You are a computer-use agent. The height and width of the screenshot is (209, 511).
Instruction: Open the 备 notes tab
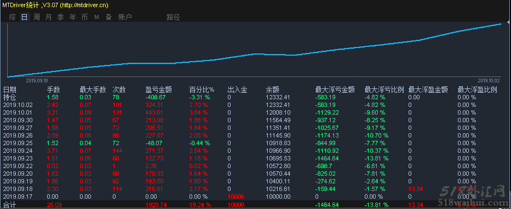pos(108,17)
